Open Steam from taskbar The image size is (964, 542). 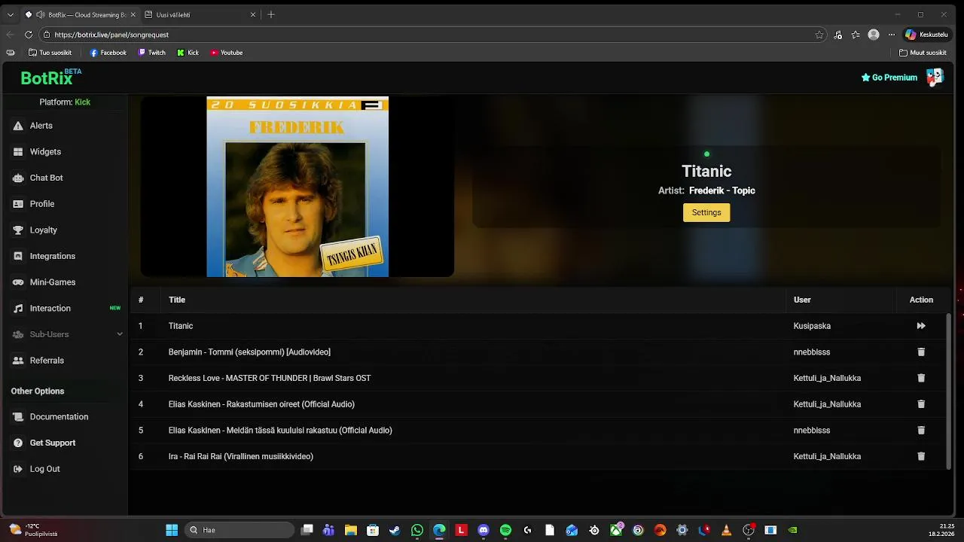[x=395, y=530]
